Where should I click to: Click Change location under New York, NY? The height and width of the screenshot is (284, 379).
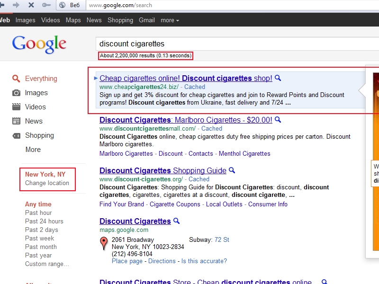[x=47, y=183]
